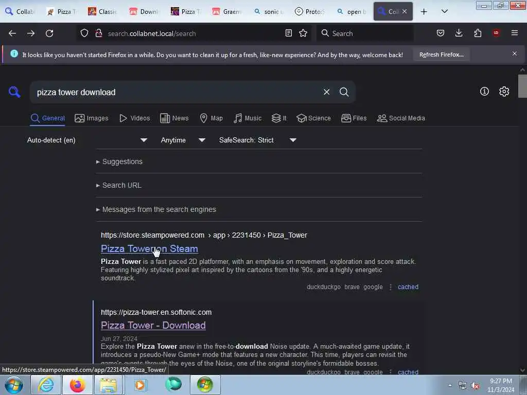Open the Downloads panel
The height and width of the screenshot is (395, 527).
click(459, 33)
